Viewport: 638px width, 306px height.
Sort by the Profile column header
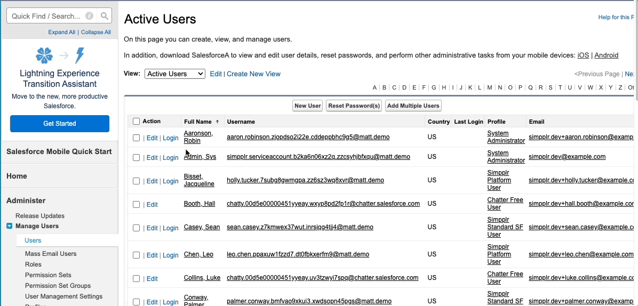click(x=497, y=122)
